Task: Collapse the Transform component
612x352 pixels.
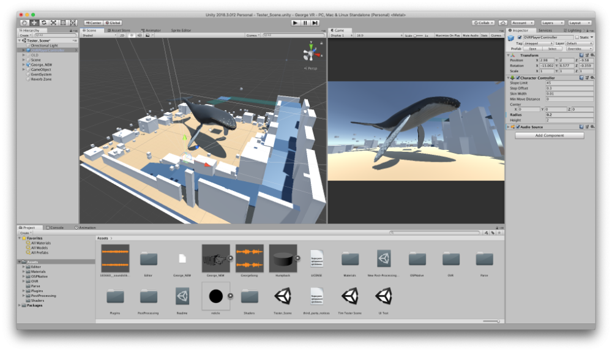Action: click(509, 55)
